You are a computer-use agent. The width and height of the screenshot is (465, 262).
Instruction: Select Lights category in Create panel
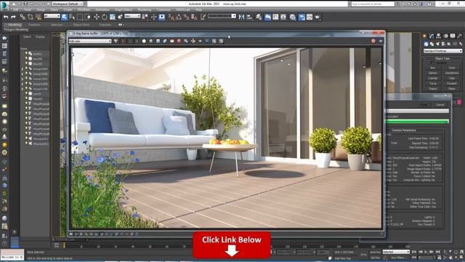(x=437, y=44)
